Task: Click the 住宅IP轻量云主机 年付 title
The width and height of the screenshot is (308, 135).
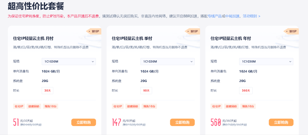Action: coord(230,38)
